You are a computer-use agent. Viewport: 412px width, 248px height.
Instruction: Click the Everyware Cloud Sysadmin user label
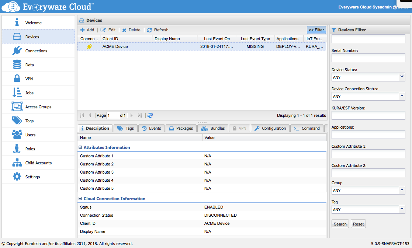coord(373,7)
